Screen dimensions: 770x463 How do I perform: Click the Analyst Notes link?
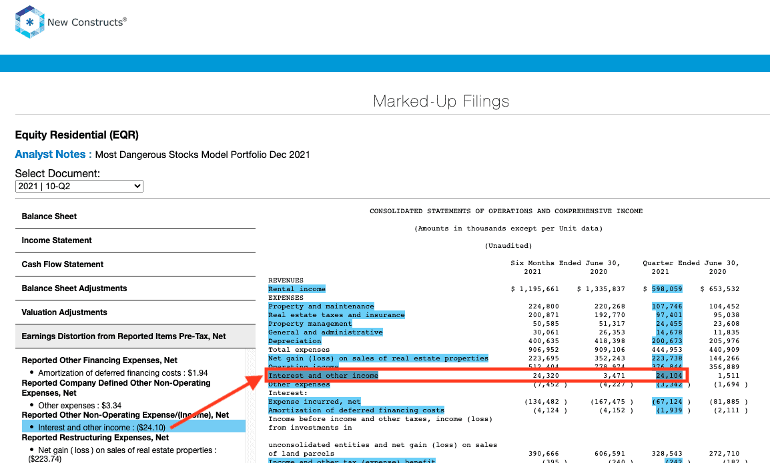pyautogui.click(x=53, y=155)
